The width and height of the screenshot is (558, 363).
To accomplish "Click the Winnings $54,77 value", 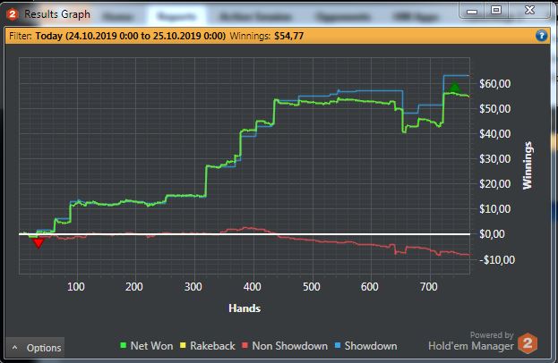I will (288, 36).
